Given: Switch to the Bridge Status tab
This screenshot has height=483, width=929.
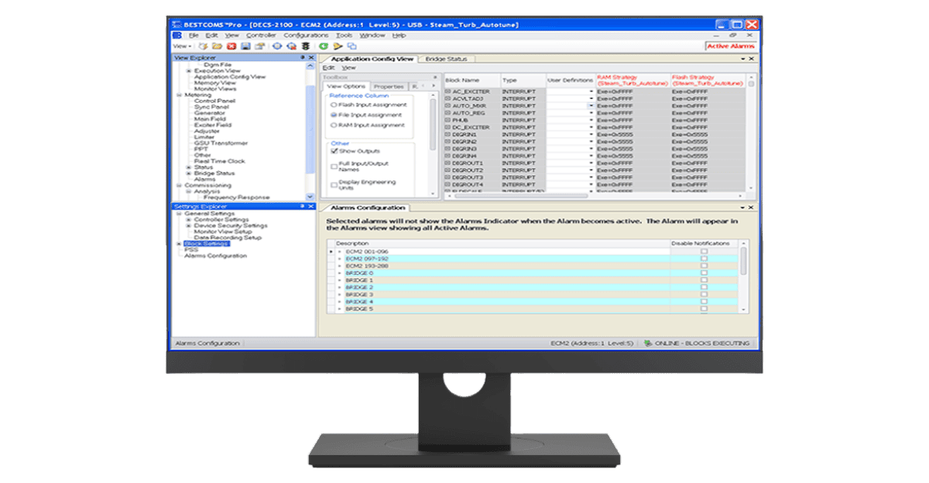Looking at the screenshot, I should tap(447, 59).
